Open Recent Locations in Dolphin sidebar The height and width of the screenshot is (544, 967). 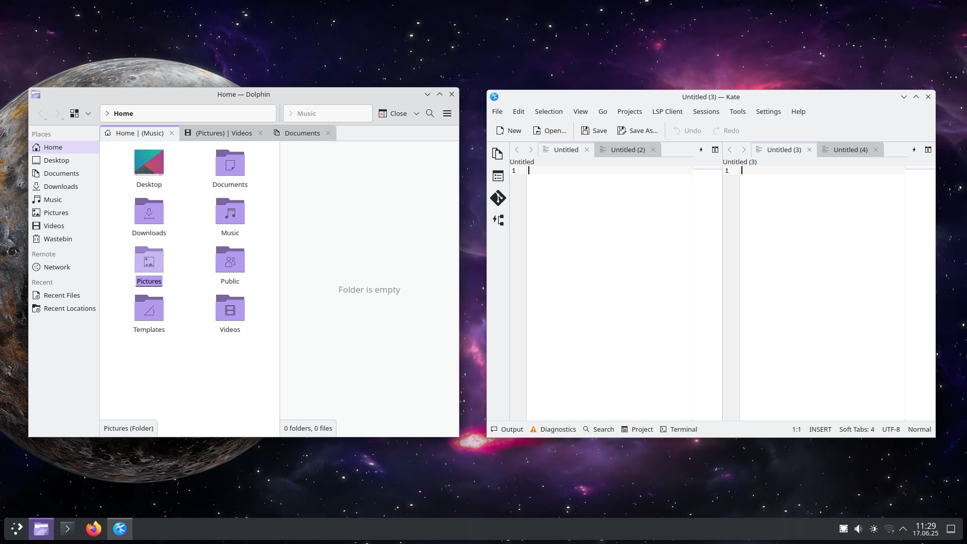pyautogui.click(x=64, y=308)
